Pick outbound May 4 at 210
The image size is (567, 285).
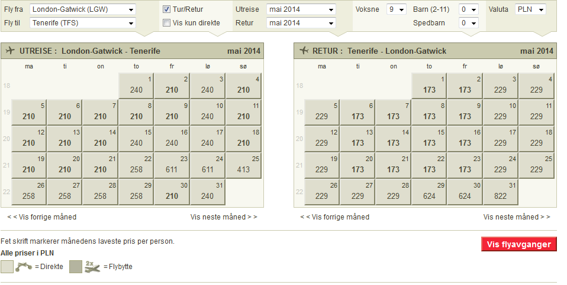(x=243, y=86)
